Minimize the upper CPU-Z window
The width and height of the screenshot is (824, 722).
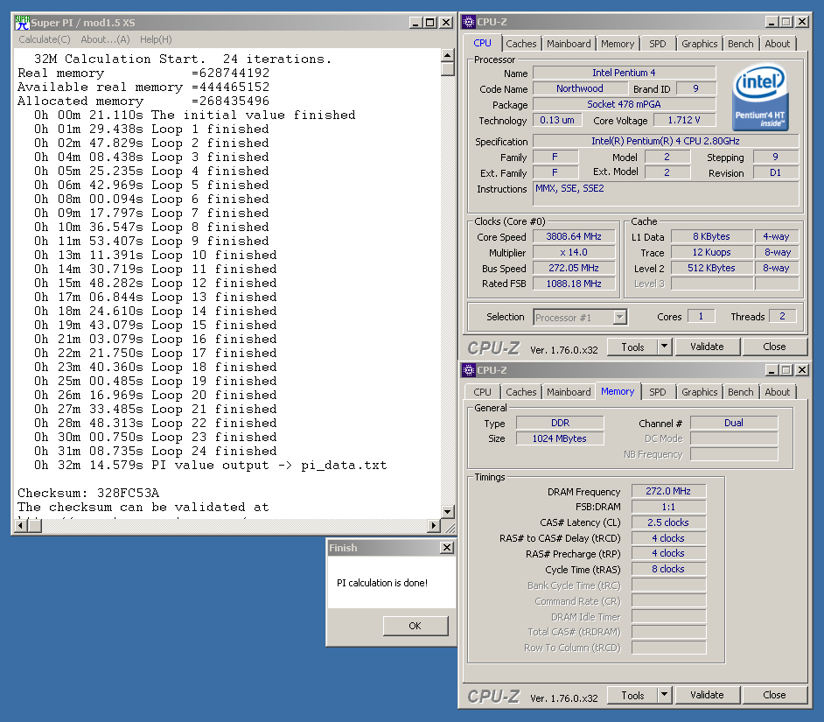(772, 22)
